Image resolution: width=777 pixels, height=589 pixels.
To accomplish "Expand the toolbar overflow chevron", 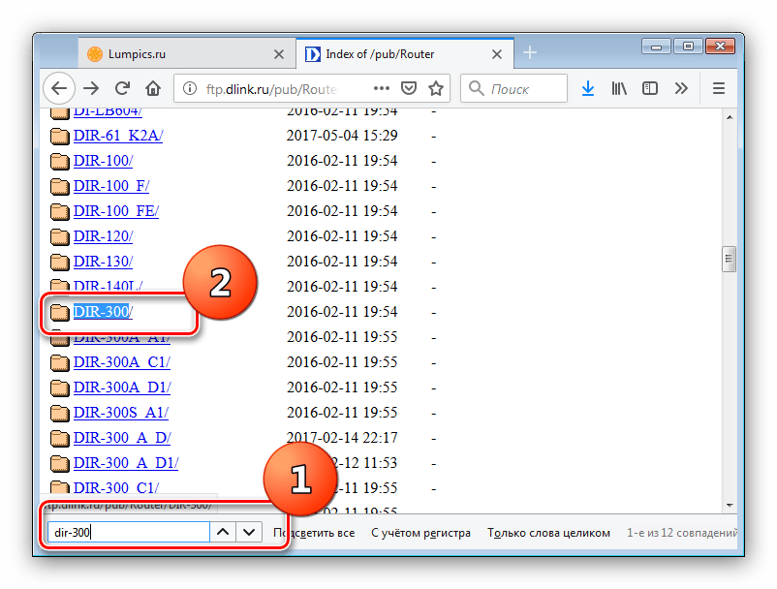I will 681,88.
